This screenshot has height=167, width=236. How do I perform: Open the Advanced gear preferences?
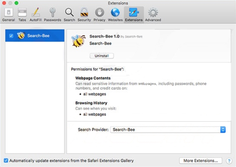pyautogui.click(x=153, y=14)
